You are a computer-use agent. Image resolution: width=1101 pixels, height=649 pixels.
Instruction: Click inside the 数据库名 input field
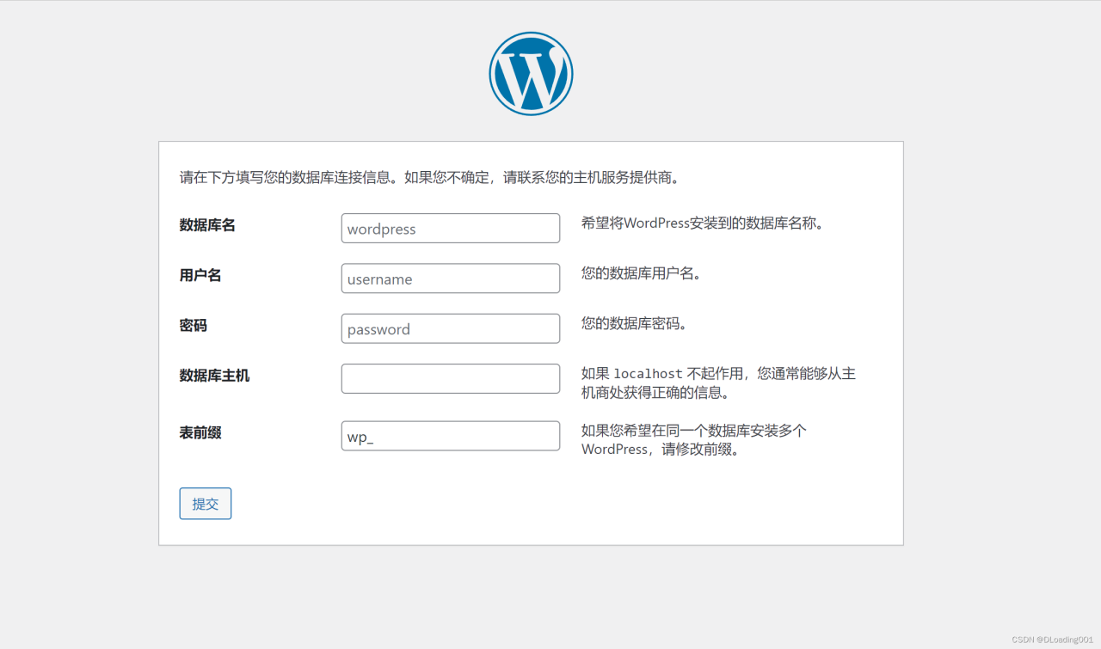[x=450, y=228]
